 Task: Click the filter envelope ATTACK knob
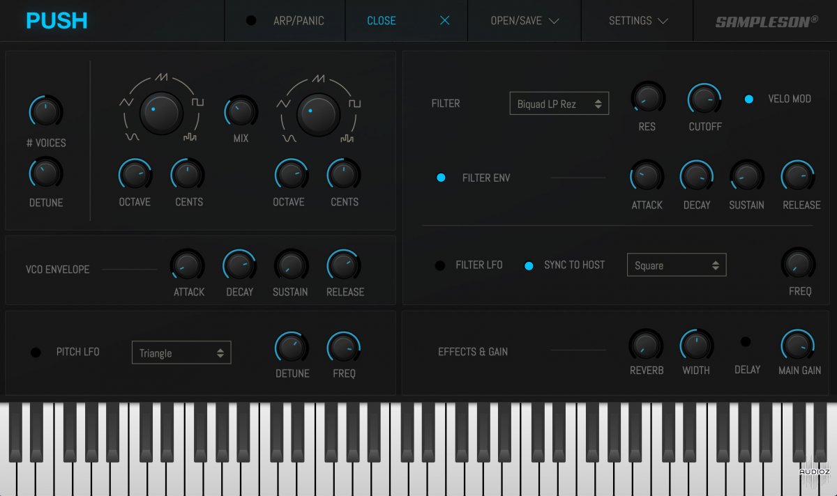click(x=647, y=177)
